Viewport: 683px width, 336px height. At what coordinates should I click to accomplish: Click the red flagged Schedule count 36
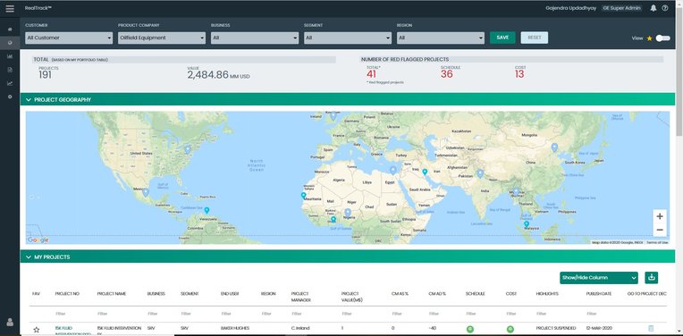point(446,74)
